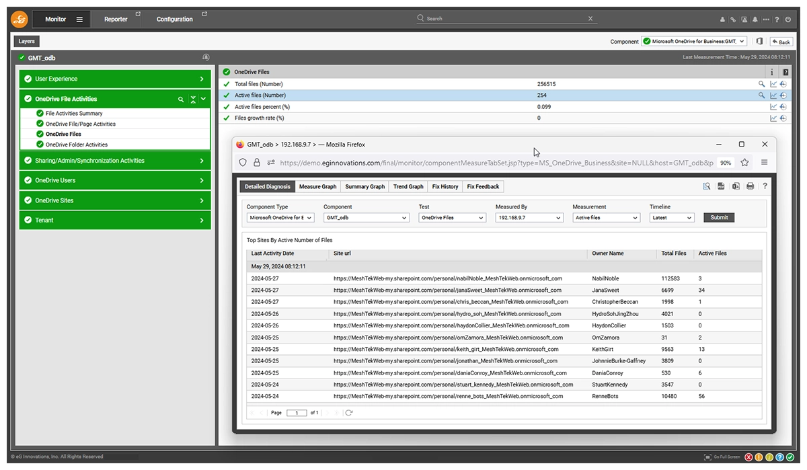Screen dimensions: 807x470
Task: Click the print icon in diagnosis toolbar
Action: pos(750,186)
